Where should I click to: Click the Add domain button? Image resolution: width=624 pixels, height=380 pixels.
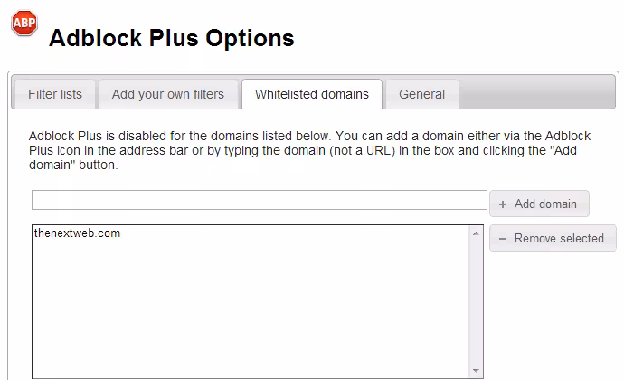click(539, 204)
